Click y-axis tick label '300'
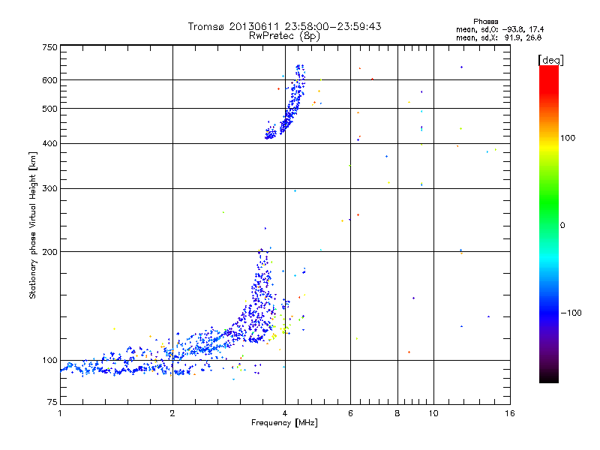Screen dimensions: 600x450 click(x=49, y=189)
